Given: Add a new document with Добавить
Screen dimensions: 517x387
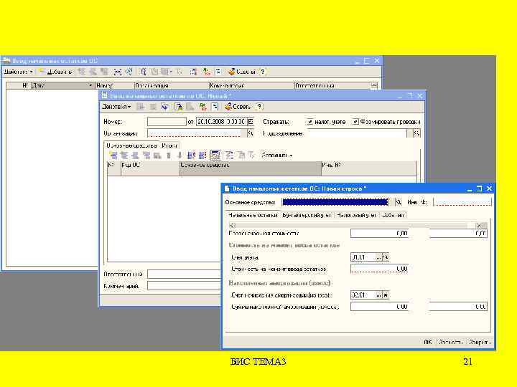Looking at the screenshot, I should pyautogui.click(x=56, y=72).
